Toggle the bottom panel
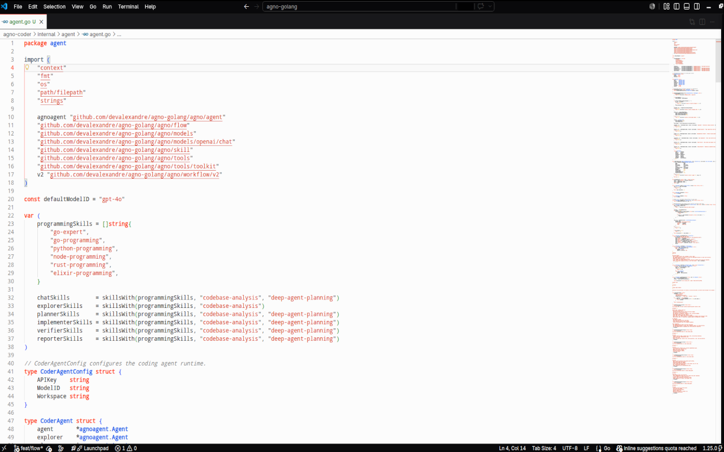Image resolution: width=724 pixels, height=452 pixels. click(687, 7)
